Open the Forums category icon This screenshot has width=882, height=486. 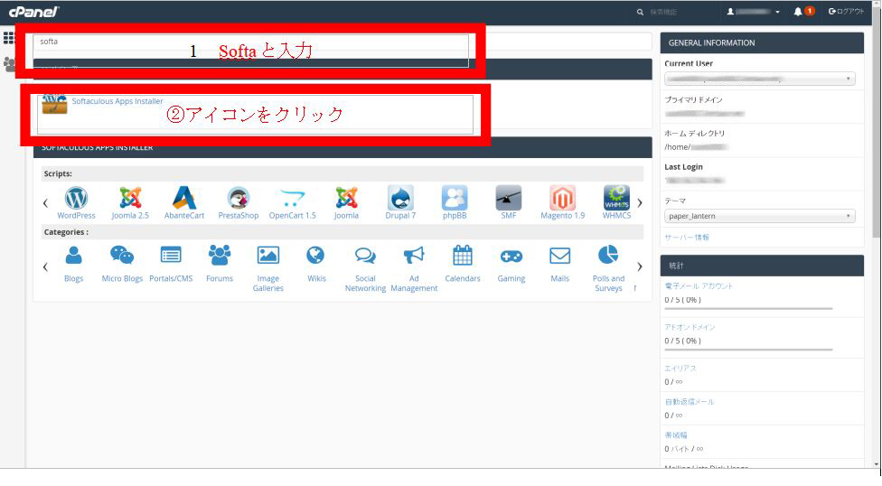pyautogui.click(x=220, y=256)
